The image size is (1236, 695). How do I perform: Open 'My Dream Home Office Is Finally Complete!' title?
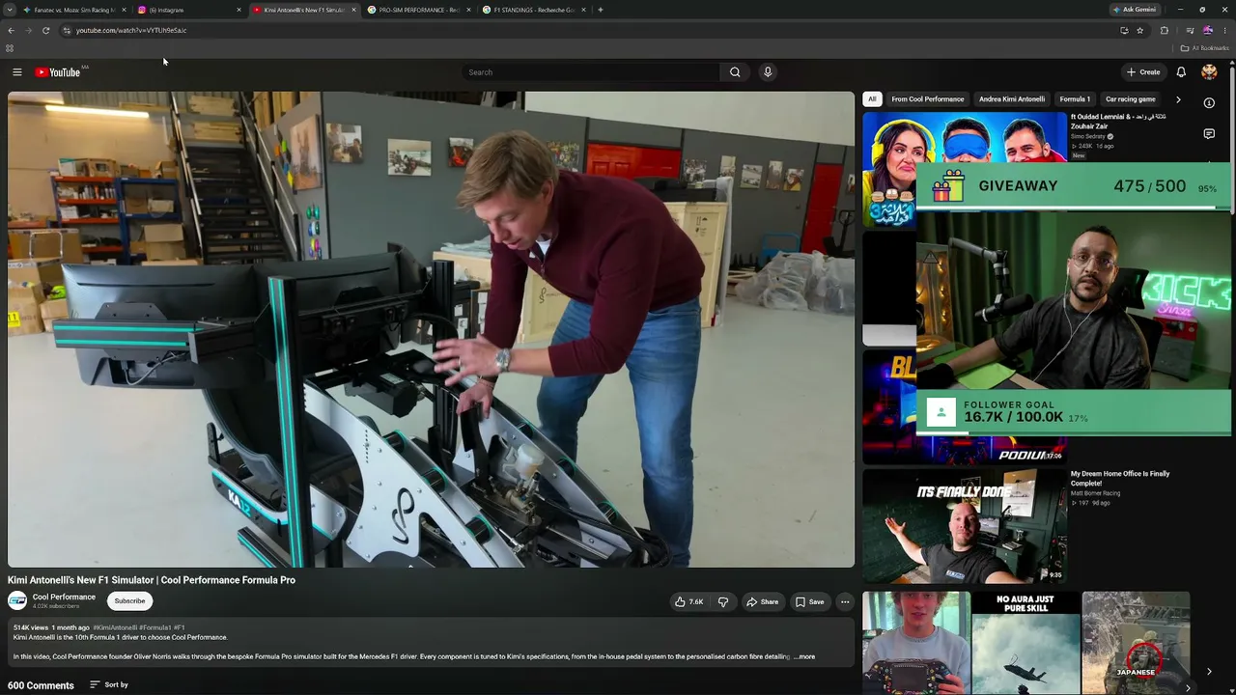tap(1120, 478)
